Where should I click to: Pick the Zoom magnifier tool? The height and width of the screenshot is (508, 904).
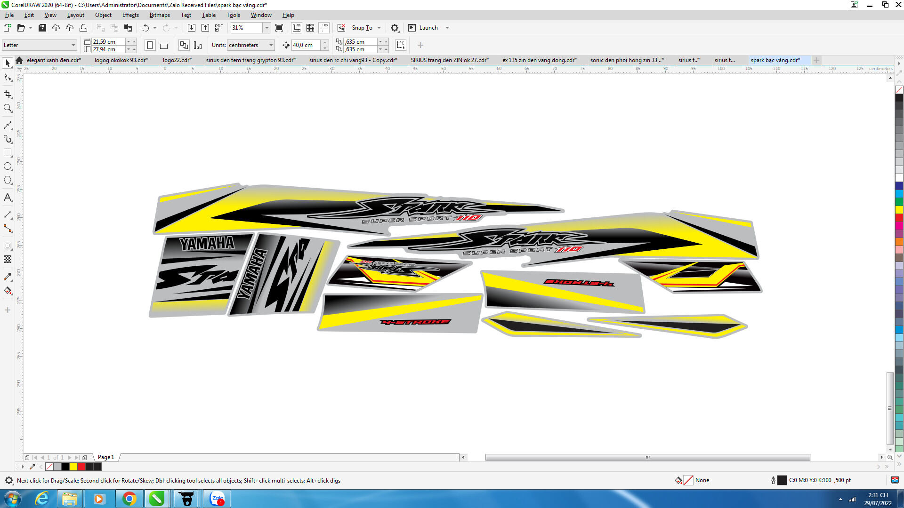(8, 108)
